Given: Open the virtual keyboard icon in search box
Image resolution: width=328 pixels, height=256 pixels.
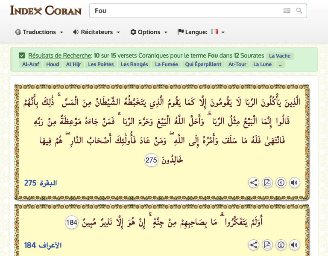Looking at the screenshot, I should [x=287, y=11].
